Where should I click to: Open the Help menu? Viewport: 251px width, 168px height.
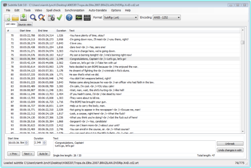coord(128,10)
